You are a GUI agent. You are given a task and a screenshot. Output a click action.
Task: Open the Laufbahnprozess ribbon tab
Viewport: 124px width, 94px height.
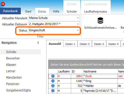[x=96, y=12]
